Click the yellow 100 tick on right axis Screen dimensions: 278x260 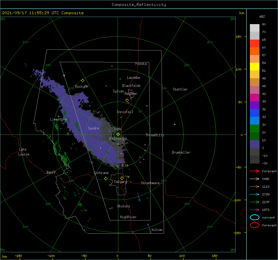click(x=238, y=69)
